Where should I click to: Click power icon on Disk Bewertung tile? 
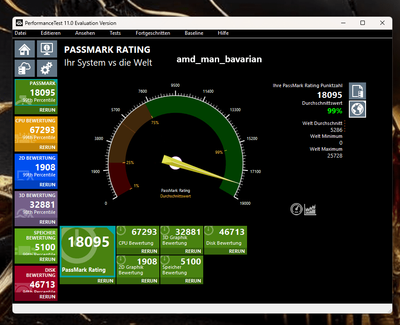coord(209,231)
